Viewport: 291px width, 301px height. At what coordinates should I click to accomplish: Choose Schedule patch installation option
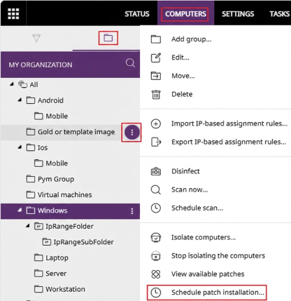(206, 293)
